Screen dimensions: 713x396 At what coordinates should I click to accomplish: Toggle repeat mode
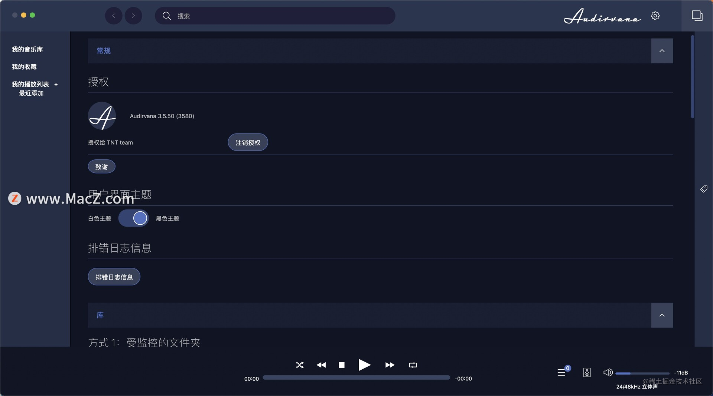[x=413, y=365]
